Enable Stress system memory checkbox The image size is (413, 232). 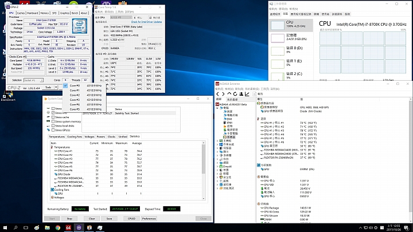[53, 121]
